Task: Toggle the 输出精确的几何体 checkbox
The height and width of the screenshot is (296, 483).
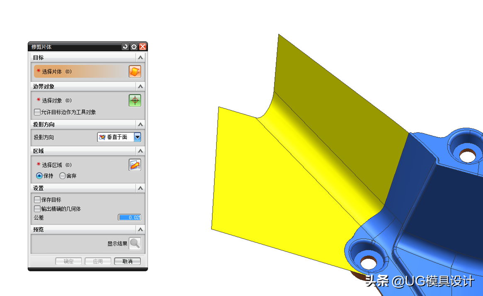Action: [x=38, y=209]
